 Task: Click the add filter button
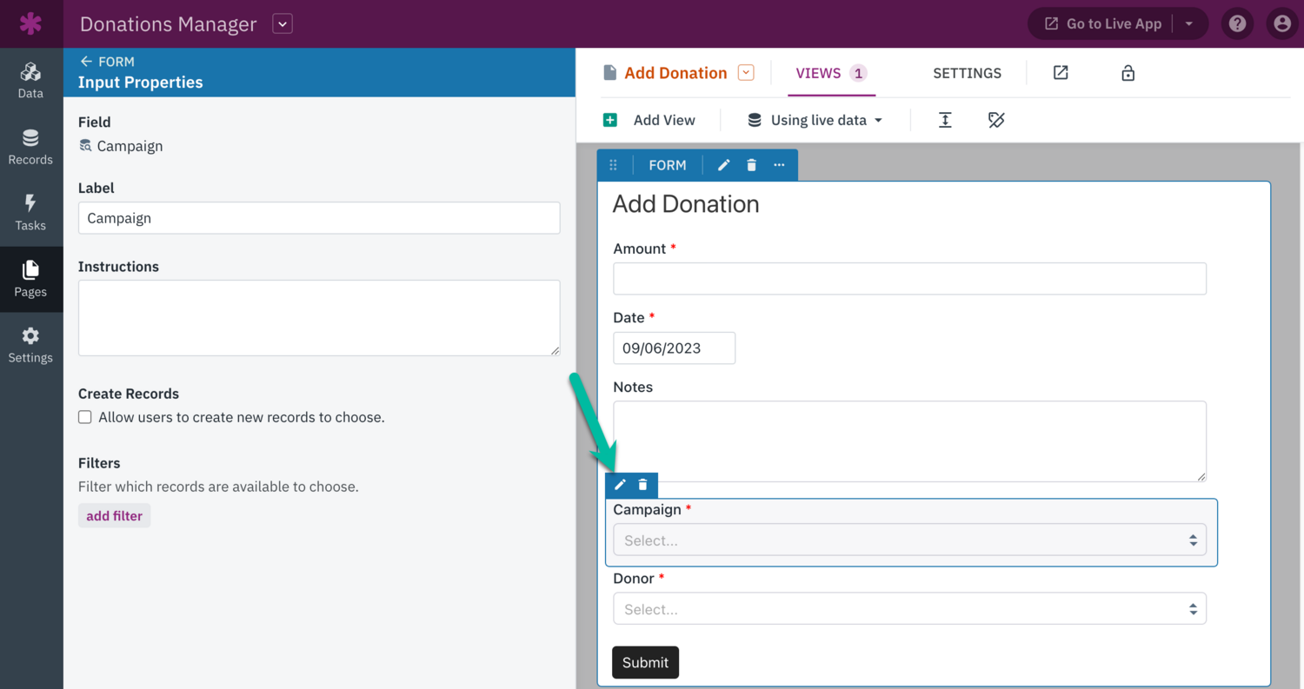114,516
